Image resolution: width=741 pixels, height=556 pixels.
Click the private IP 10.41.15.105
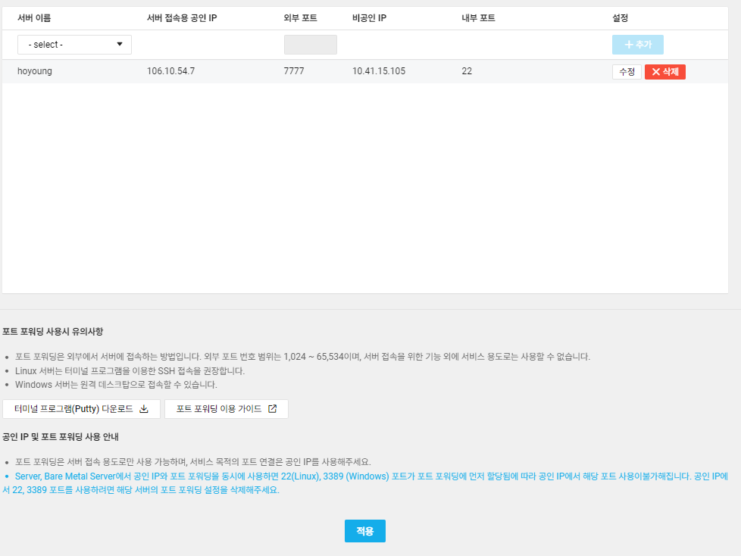tap(379, 71)
